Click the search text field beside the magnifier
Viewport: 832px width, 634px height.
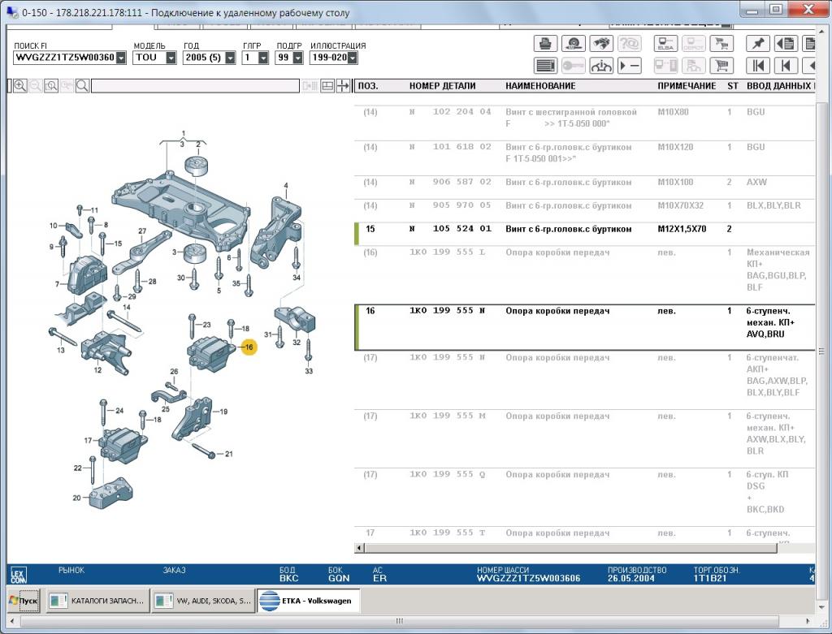click(195, 86)
